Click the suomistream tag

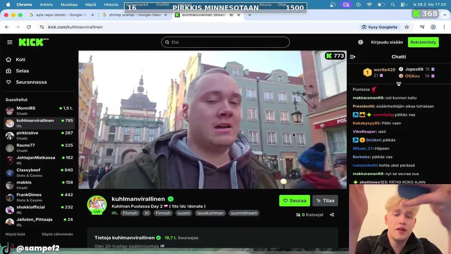point(244,213)
